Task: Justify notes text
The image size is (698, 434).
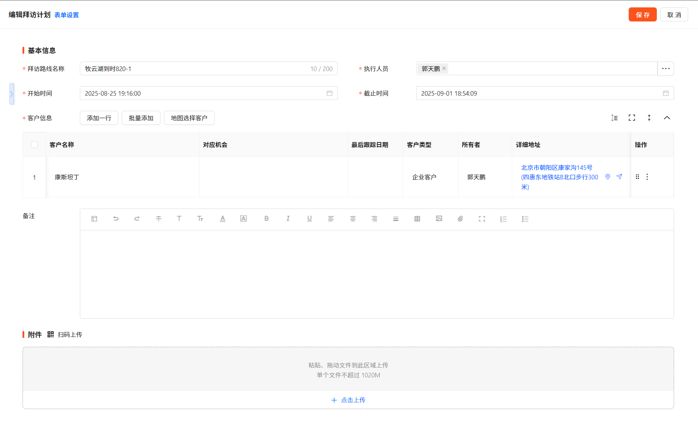Action: pos(396,219)
